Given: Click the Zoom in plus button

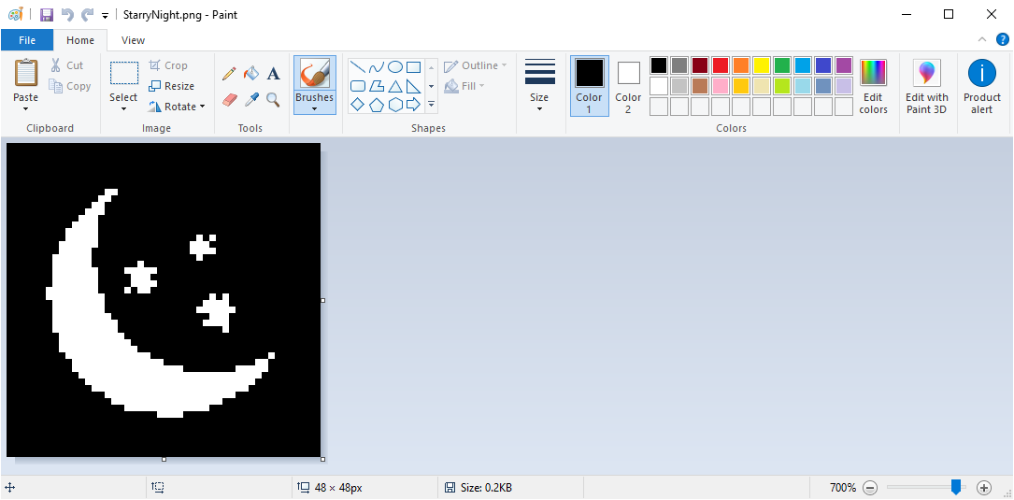Looking at the screenshot, I should tap(983, 488).
